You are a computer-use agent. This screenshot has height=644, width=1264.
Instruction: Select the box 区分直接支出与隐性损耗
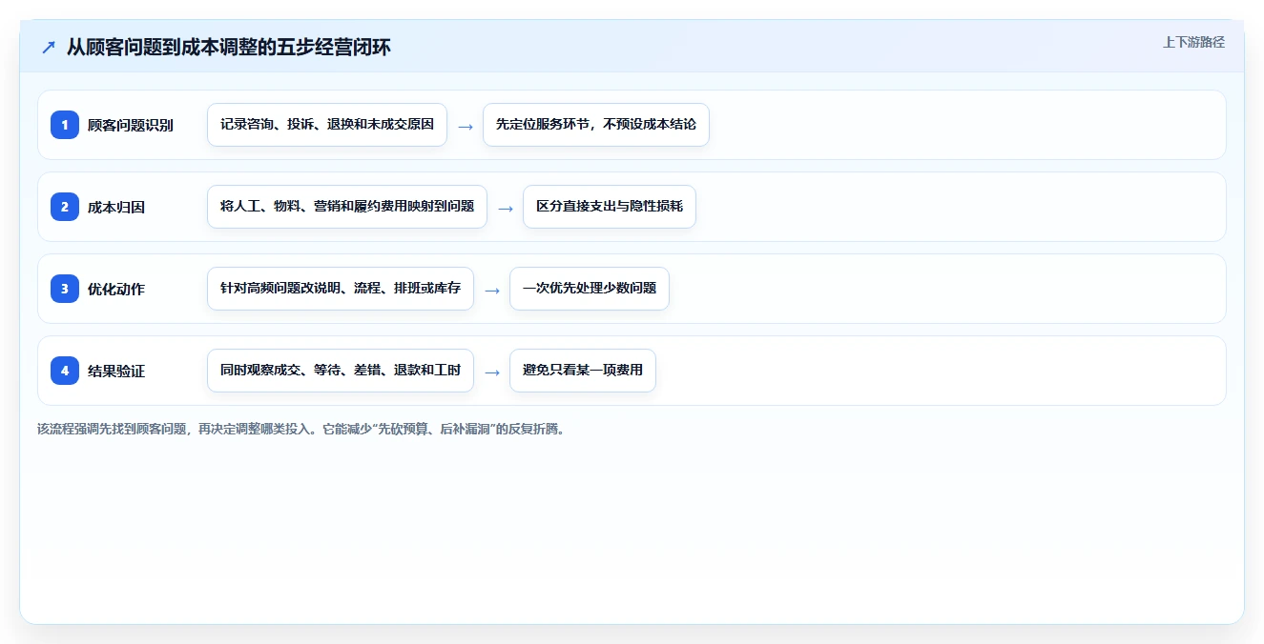[x=610, y=207]
